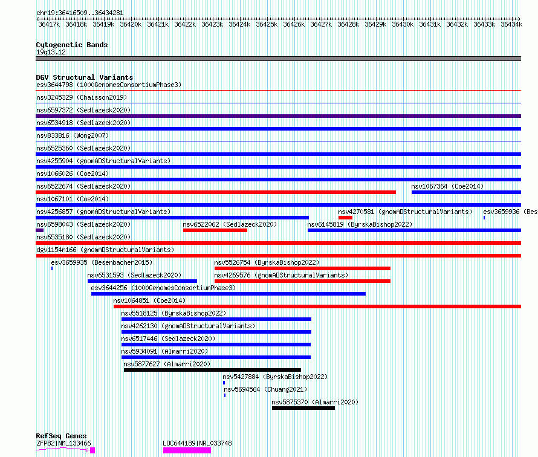
Task: Select the red nsv6522674 (Sedlazeck2020) bar
Action: click(x=216, y=192)
